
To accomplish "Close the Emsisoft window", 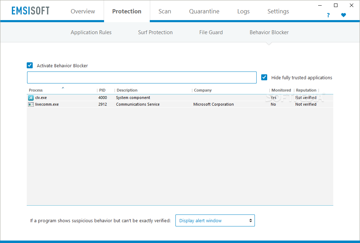I will [352, 5].
